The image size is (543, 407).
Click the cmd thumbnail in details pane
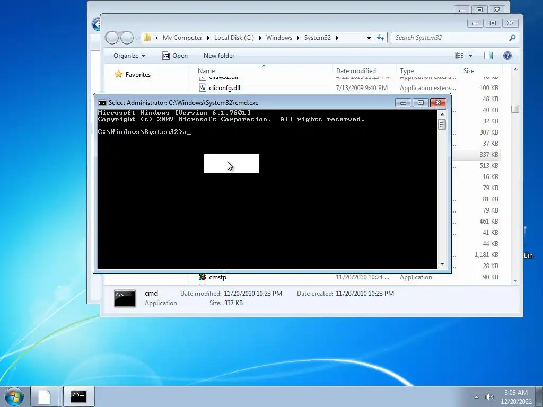(125, 298)
